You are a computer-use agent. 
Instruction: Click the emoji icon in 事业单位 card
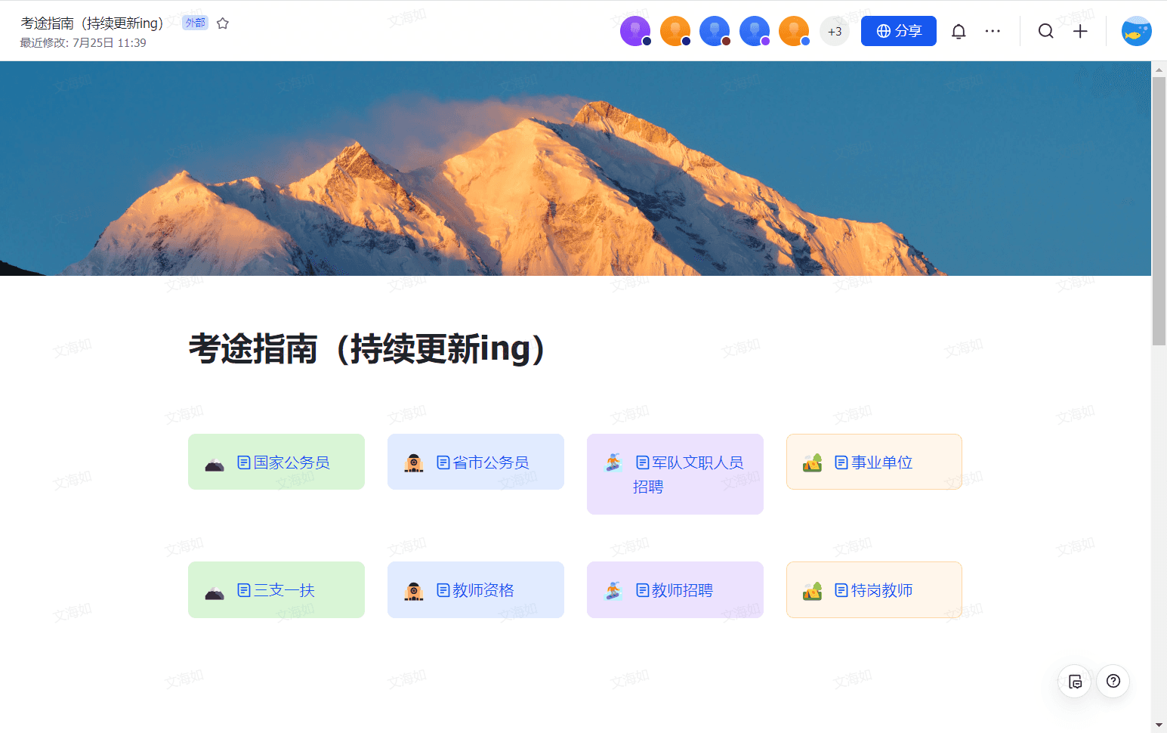pos(813,462)
